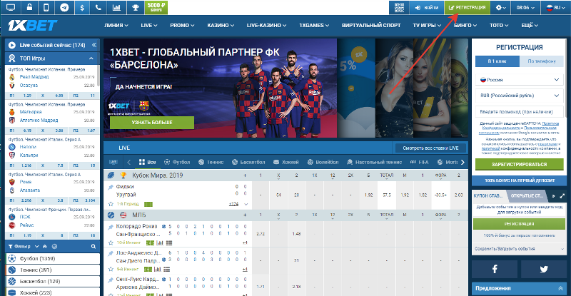Click the Twitter bird icon

click(x=543, y=269)
